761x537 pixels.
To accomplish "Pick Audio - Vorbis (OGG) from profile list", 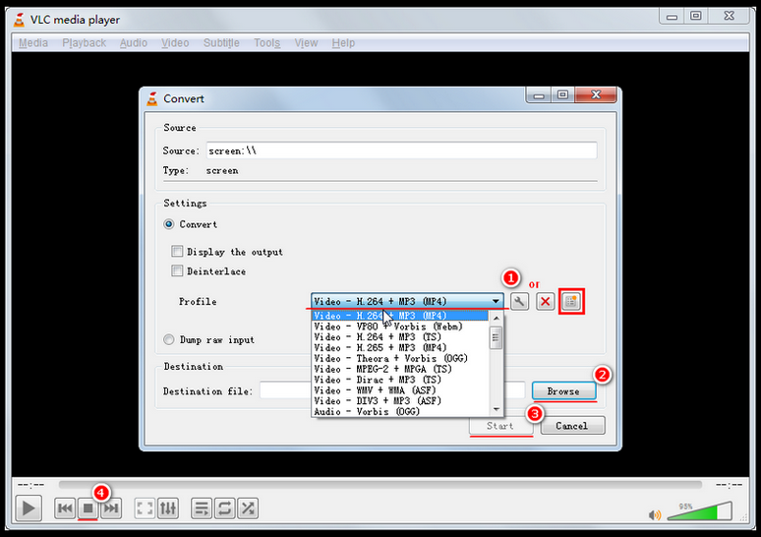I will 367,411.
